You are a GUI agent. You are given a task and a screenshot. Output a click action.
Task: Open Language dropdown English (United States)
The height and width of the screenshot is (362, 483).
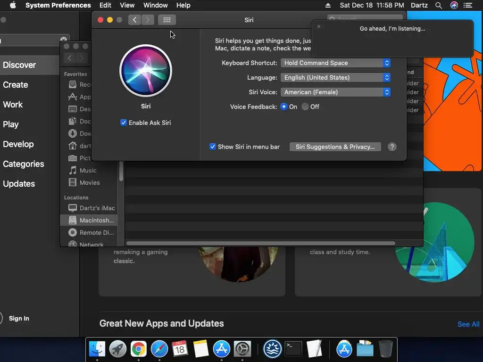(335, 78)
